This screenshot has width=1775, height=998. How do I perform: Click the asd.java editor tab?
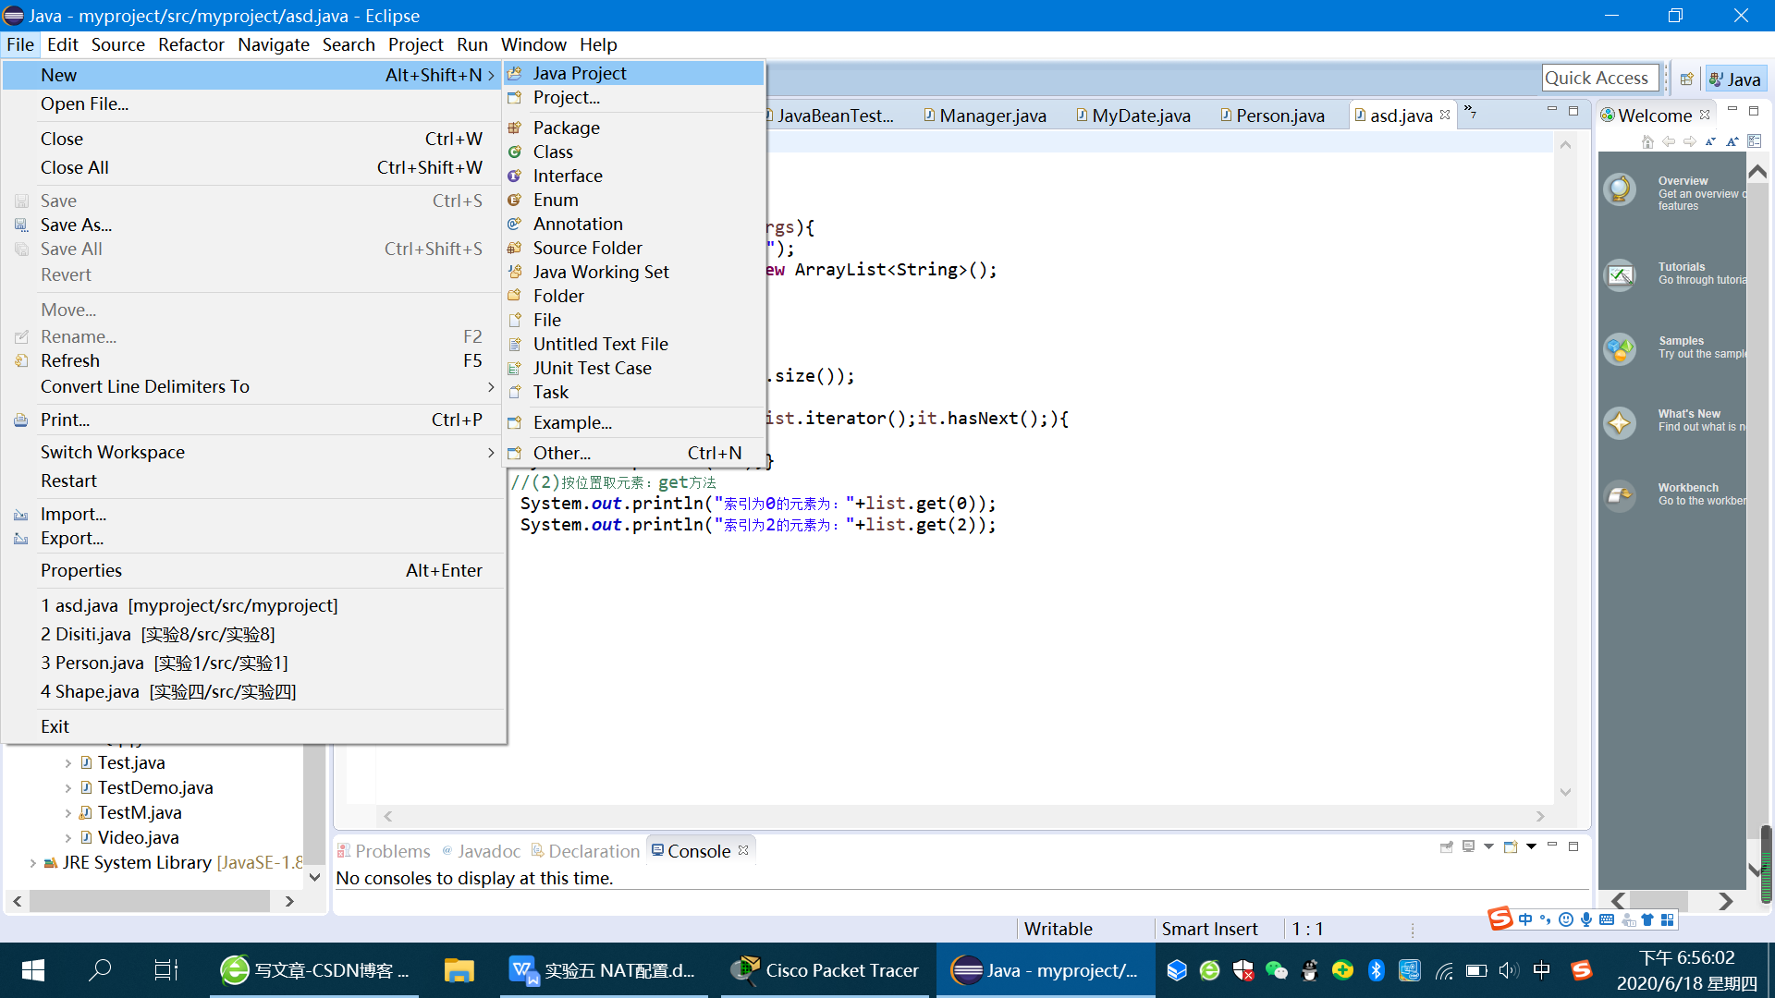pyautogui.click(x=1399, y=115)
